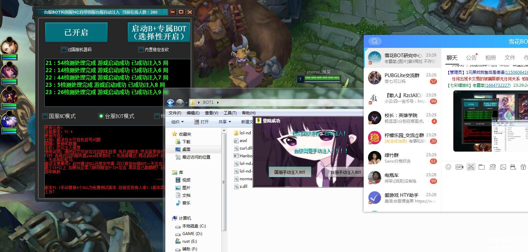Viewport: 528px width, 252px height.
Task: Expand the 共享 dropdown in Explorer toolbar
Action: (x=225, y=122)
